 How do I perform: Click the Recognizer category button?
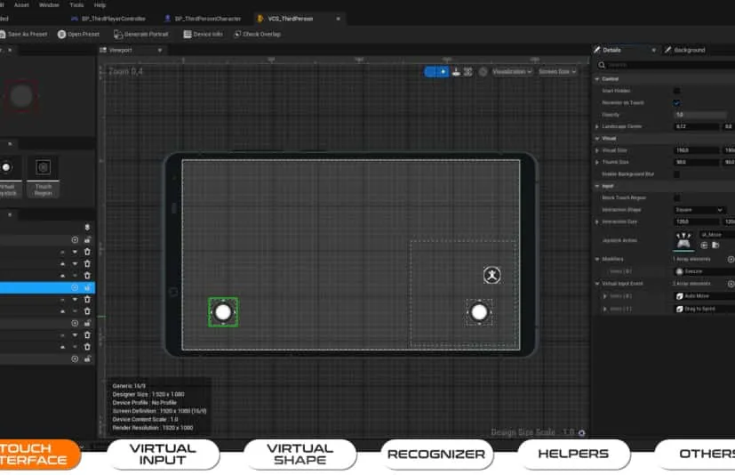(x=436, y=454)
